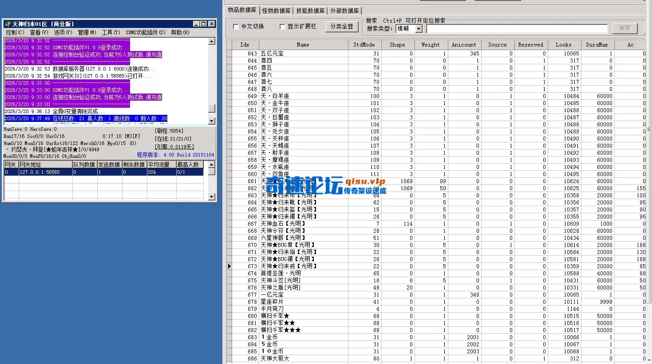
Task: Switch to the 怪物数据库 tab
Action: coord(276,10)
